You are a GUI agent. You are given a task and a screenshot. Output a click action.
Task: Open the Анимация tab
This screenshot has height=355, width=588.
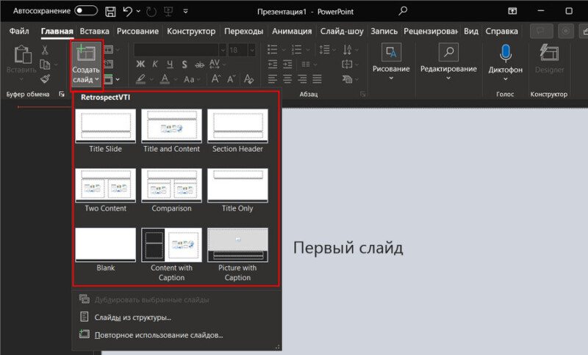pos(292,31)
